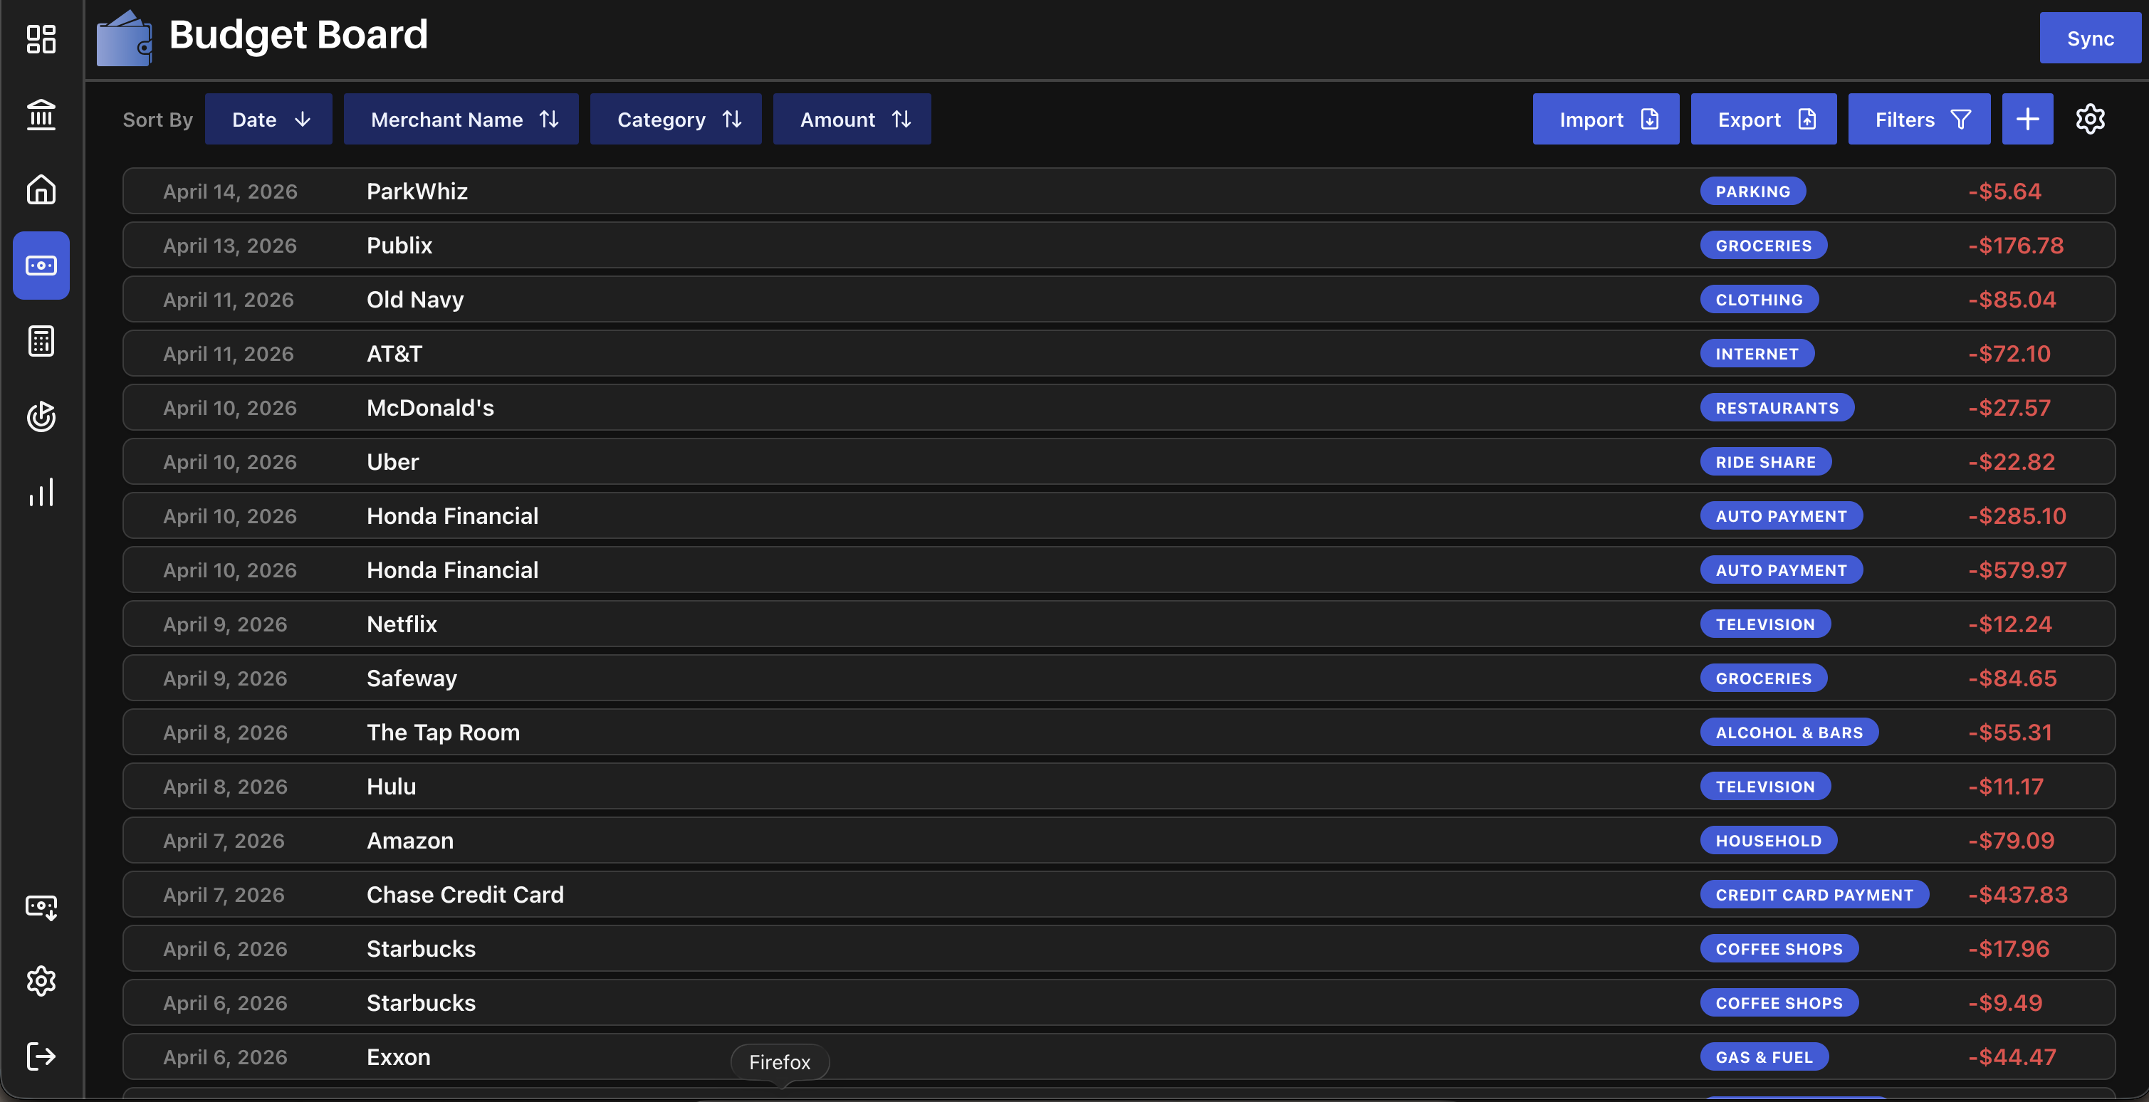Image resolution: width=2149 pixels, height=1102 pixels.
Task: Select the Hulu merchant name
Action: (391, 787)
